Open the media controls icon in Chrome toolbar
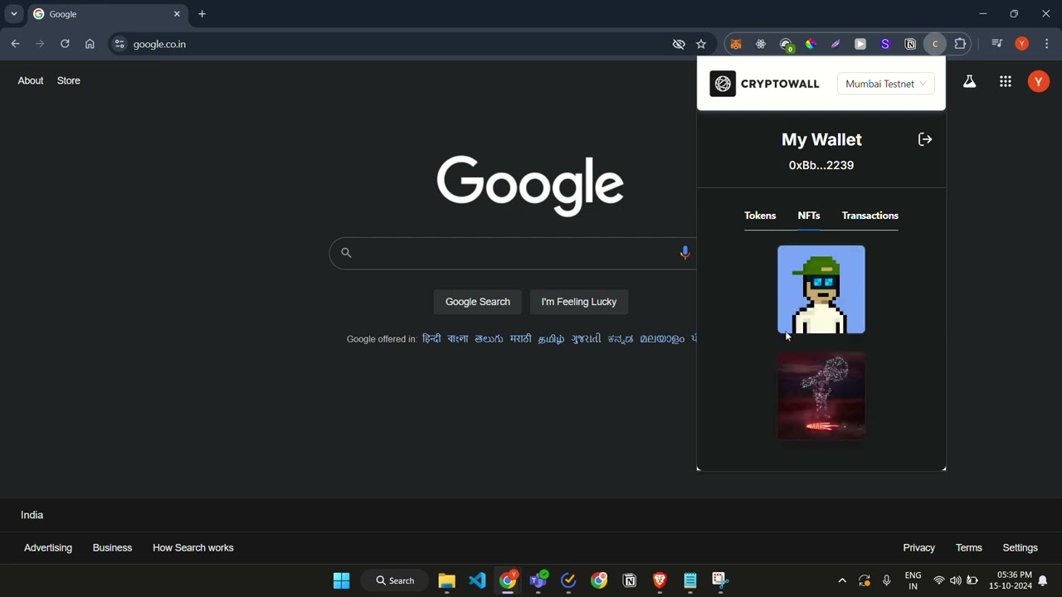 coord(997,45)
